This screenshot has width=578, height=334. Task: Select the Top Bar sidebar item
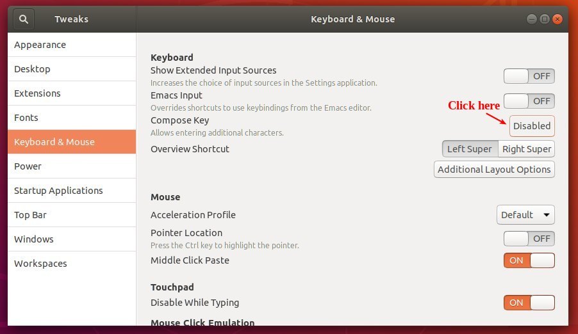click(x=72, y=215)
